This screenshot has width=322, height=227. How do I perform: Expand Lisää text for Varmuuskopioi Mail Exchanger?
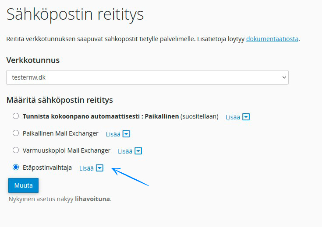click(125, 151)
